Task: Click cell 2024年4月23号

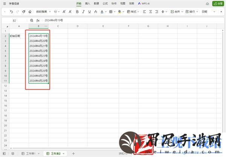Action: (x=38, y=56)
